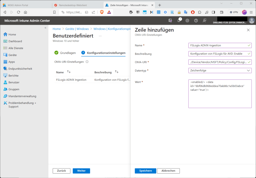Click Windows | Konfigurationsprofile breadcrumb
Viewport: 256px width, 178px height.
[x=112, y=29]
